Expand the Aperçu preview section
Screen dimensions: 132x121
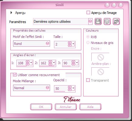(x=11, y=13)
